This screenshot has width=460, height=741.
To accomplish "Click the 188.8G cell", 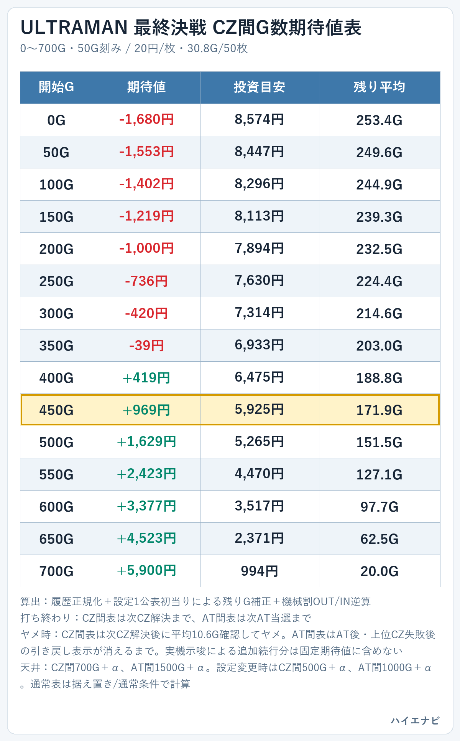I will (379, 378).
